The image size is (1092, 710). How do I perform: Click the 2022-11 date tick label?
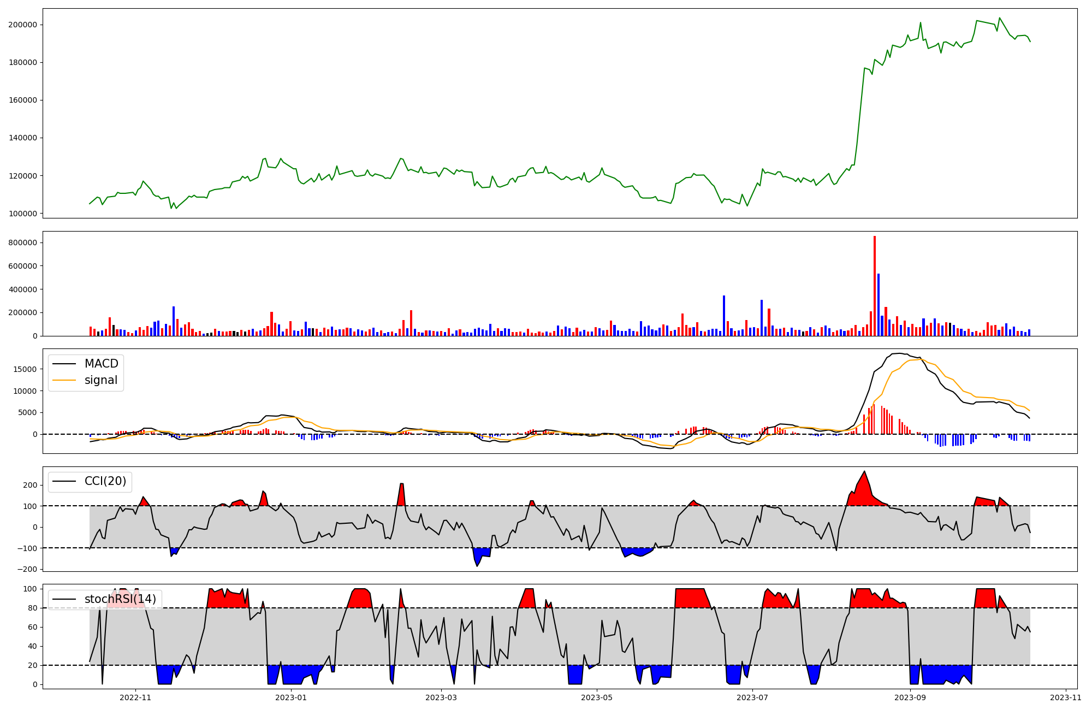135,697
